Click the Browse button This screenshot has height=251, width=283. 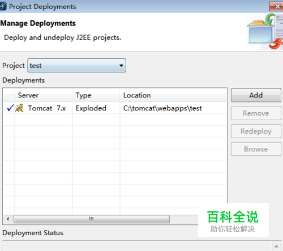click(x=256, y=149)
